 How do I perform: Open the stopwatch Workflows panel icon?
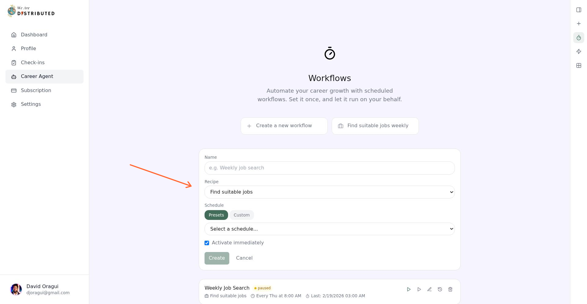[578, 38]
